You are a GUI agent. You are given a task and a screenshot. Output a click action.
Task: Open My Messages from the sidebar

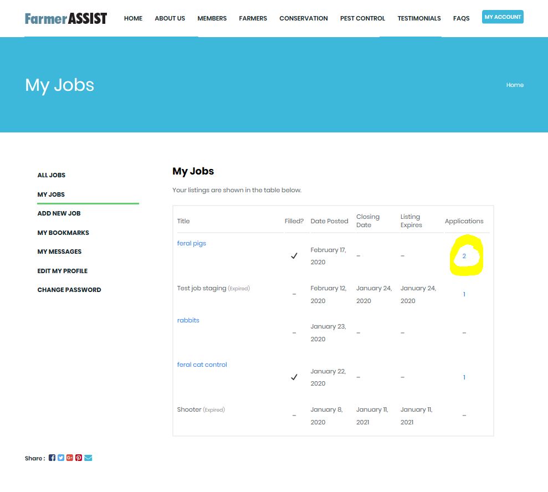(x=59, y=252)
